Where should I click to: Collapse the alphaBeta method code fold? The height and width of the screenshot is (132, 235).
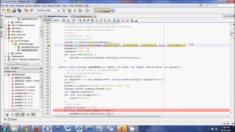(x=51, y=67)
